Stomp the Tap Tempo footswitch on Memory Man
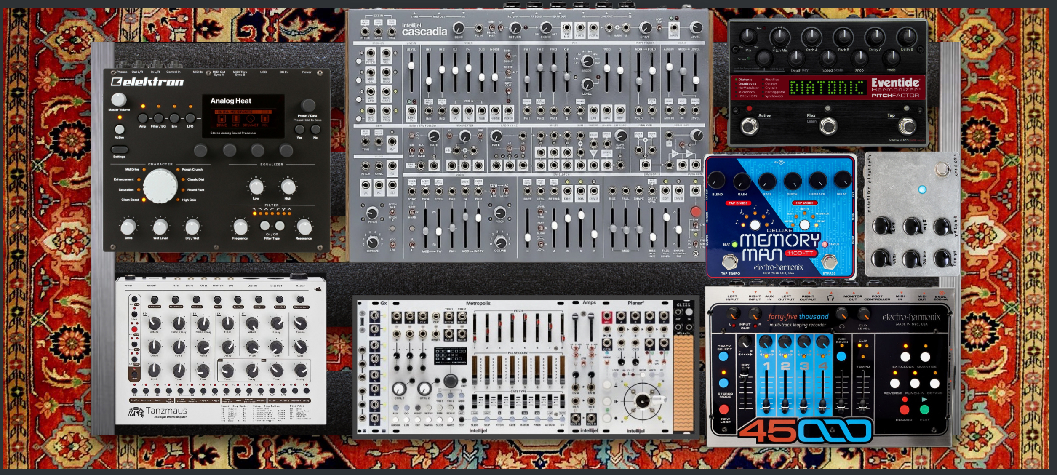This screenshot has height=475, width=1057. [729, 262]
